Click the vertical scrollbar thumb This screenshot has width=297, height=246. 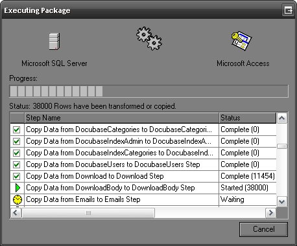click(282, 146)
